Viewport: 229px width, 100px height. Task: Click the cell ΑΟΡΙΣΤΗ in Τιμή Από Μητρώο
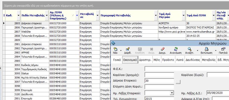[172, 23]
